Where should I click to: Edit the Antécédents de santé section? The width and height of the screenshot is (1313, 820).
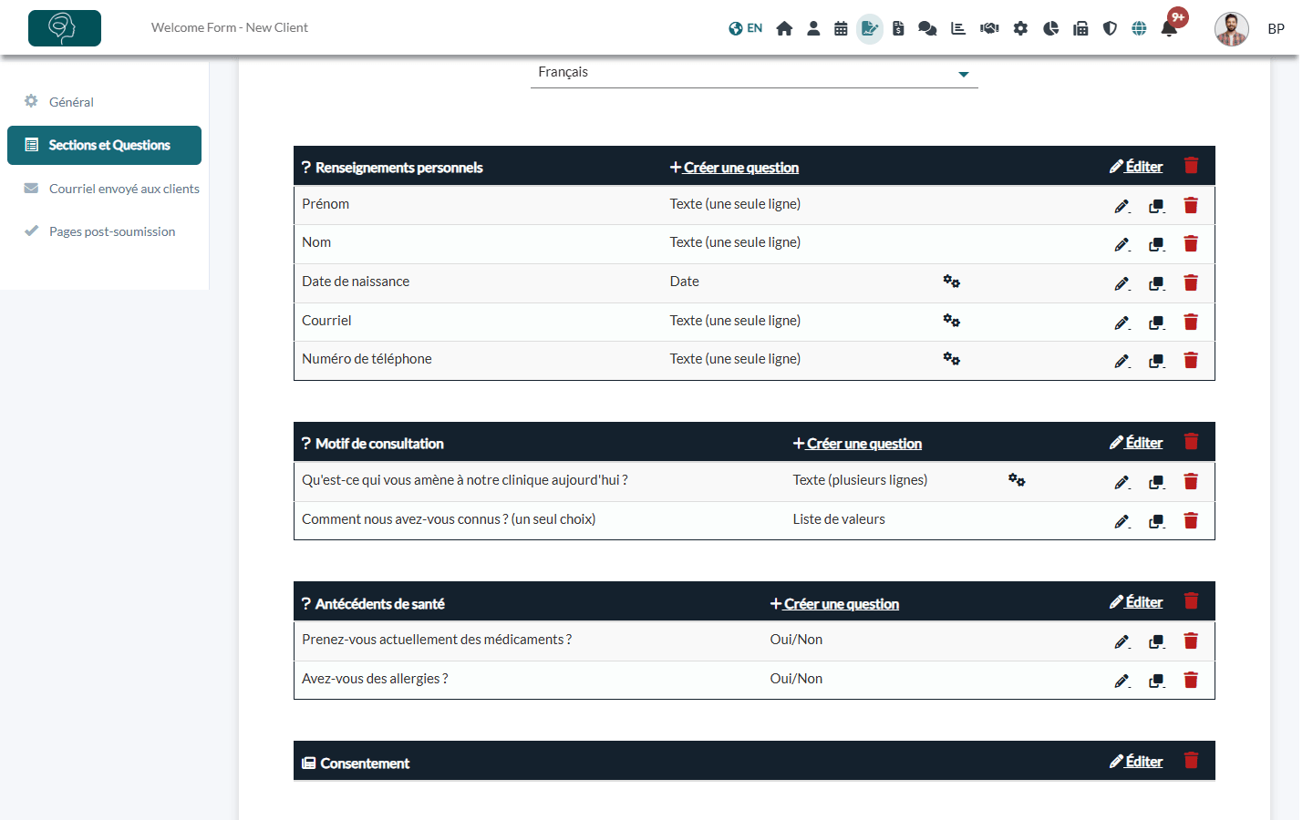coord(1136,601)
